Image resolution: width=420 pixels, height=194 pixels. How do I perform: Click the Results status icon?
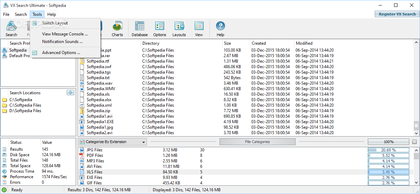[x=4, y=149]
